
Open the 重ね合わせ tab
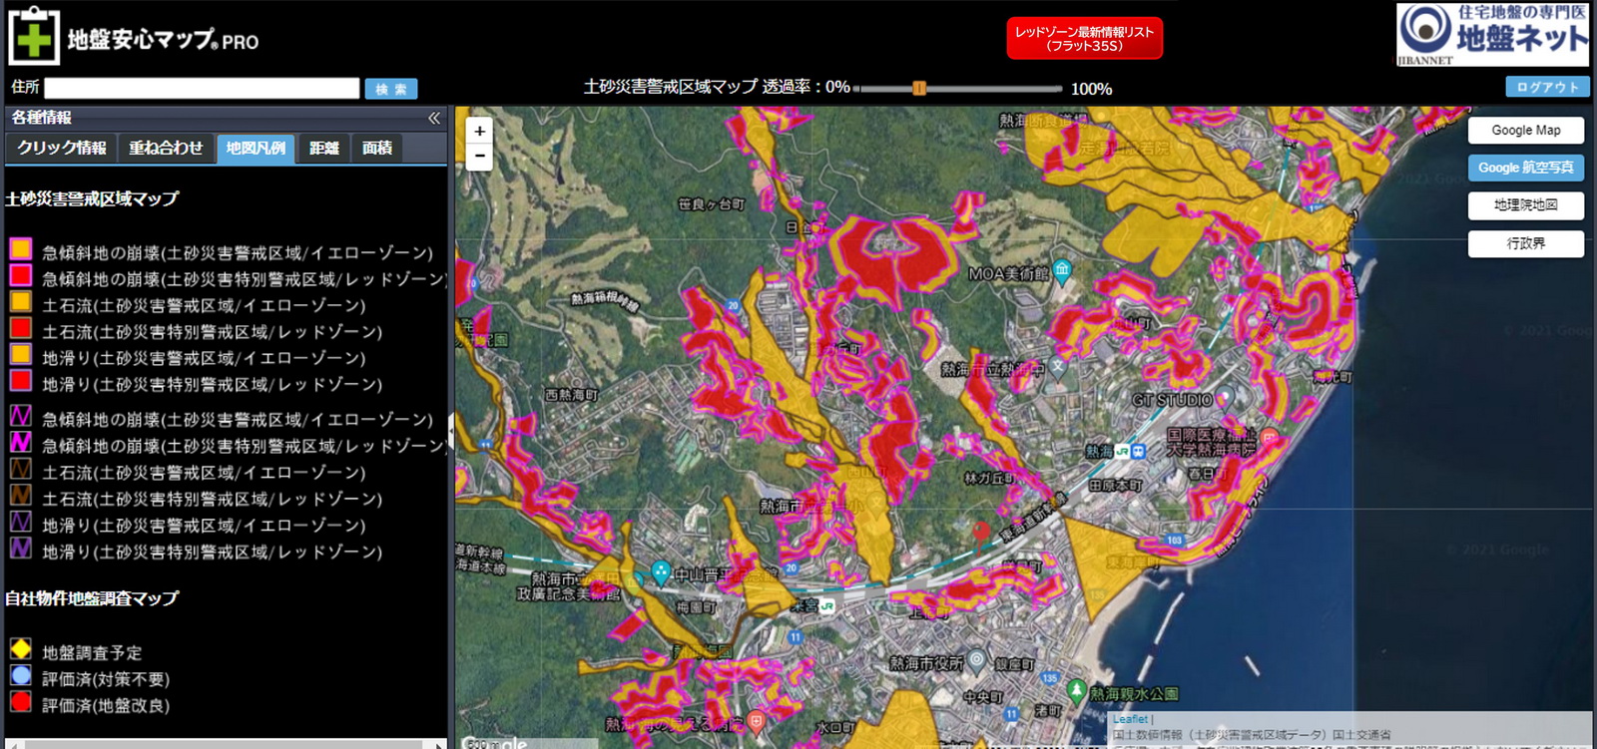166,148
